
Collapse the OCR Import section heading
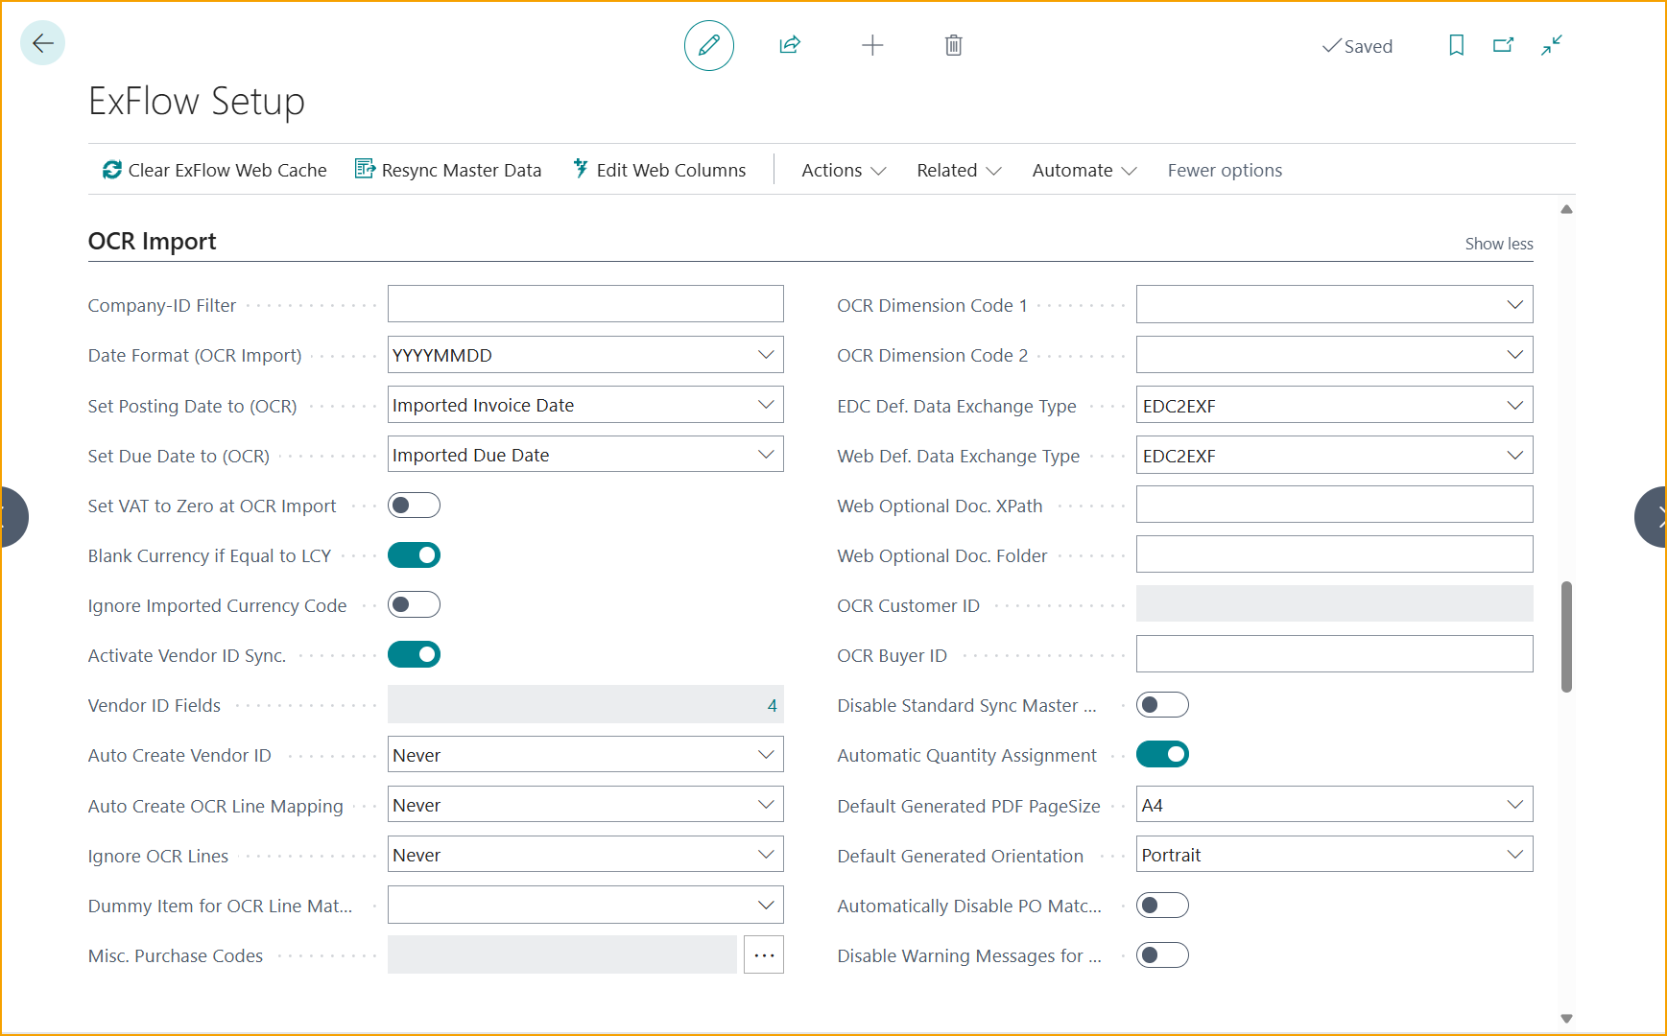pos(152,241)
